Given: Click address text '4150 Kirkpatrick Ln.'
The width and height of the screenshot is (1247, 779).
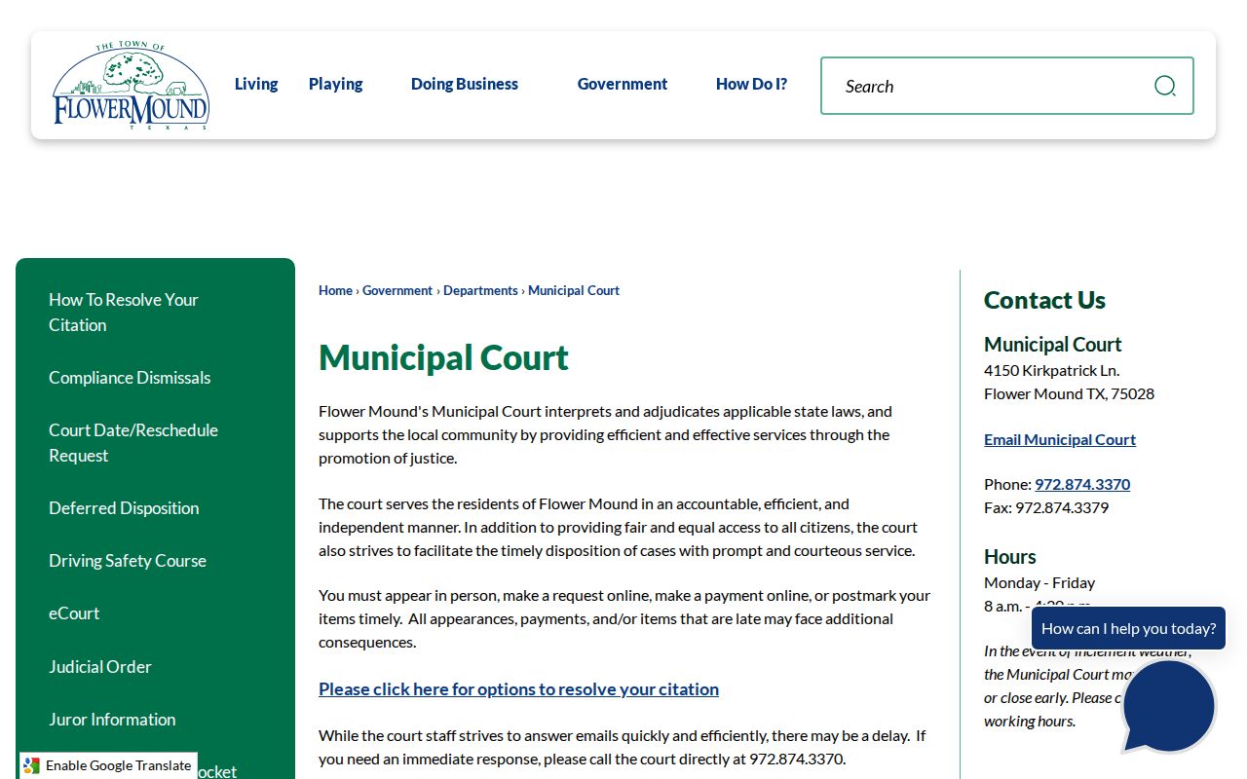Looking at the screenshot, I should click(1052, 370).
